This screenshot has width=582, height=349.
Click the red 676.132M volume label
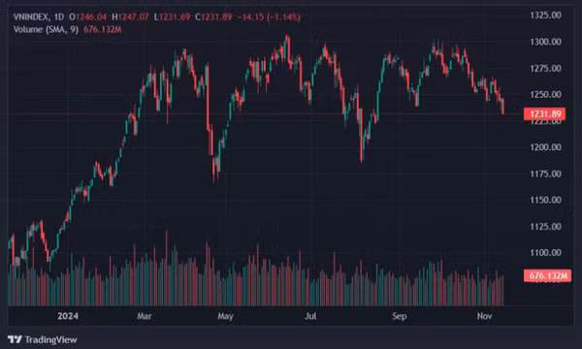(547, 276)
